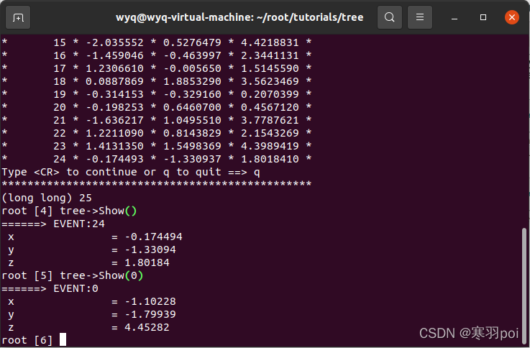530x348 pixels.
Task: Click the value 1.8018410 in row 24
Action: [270, 159]
